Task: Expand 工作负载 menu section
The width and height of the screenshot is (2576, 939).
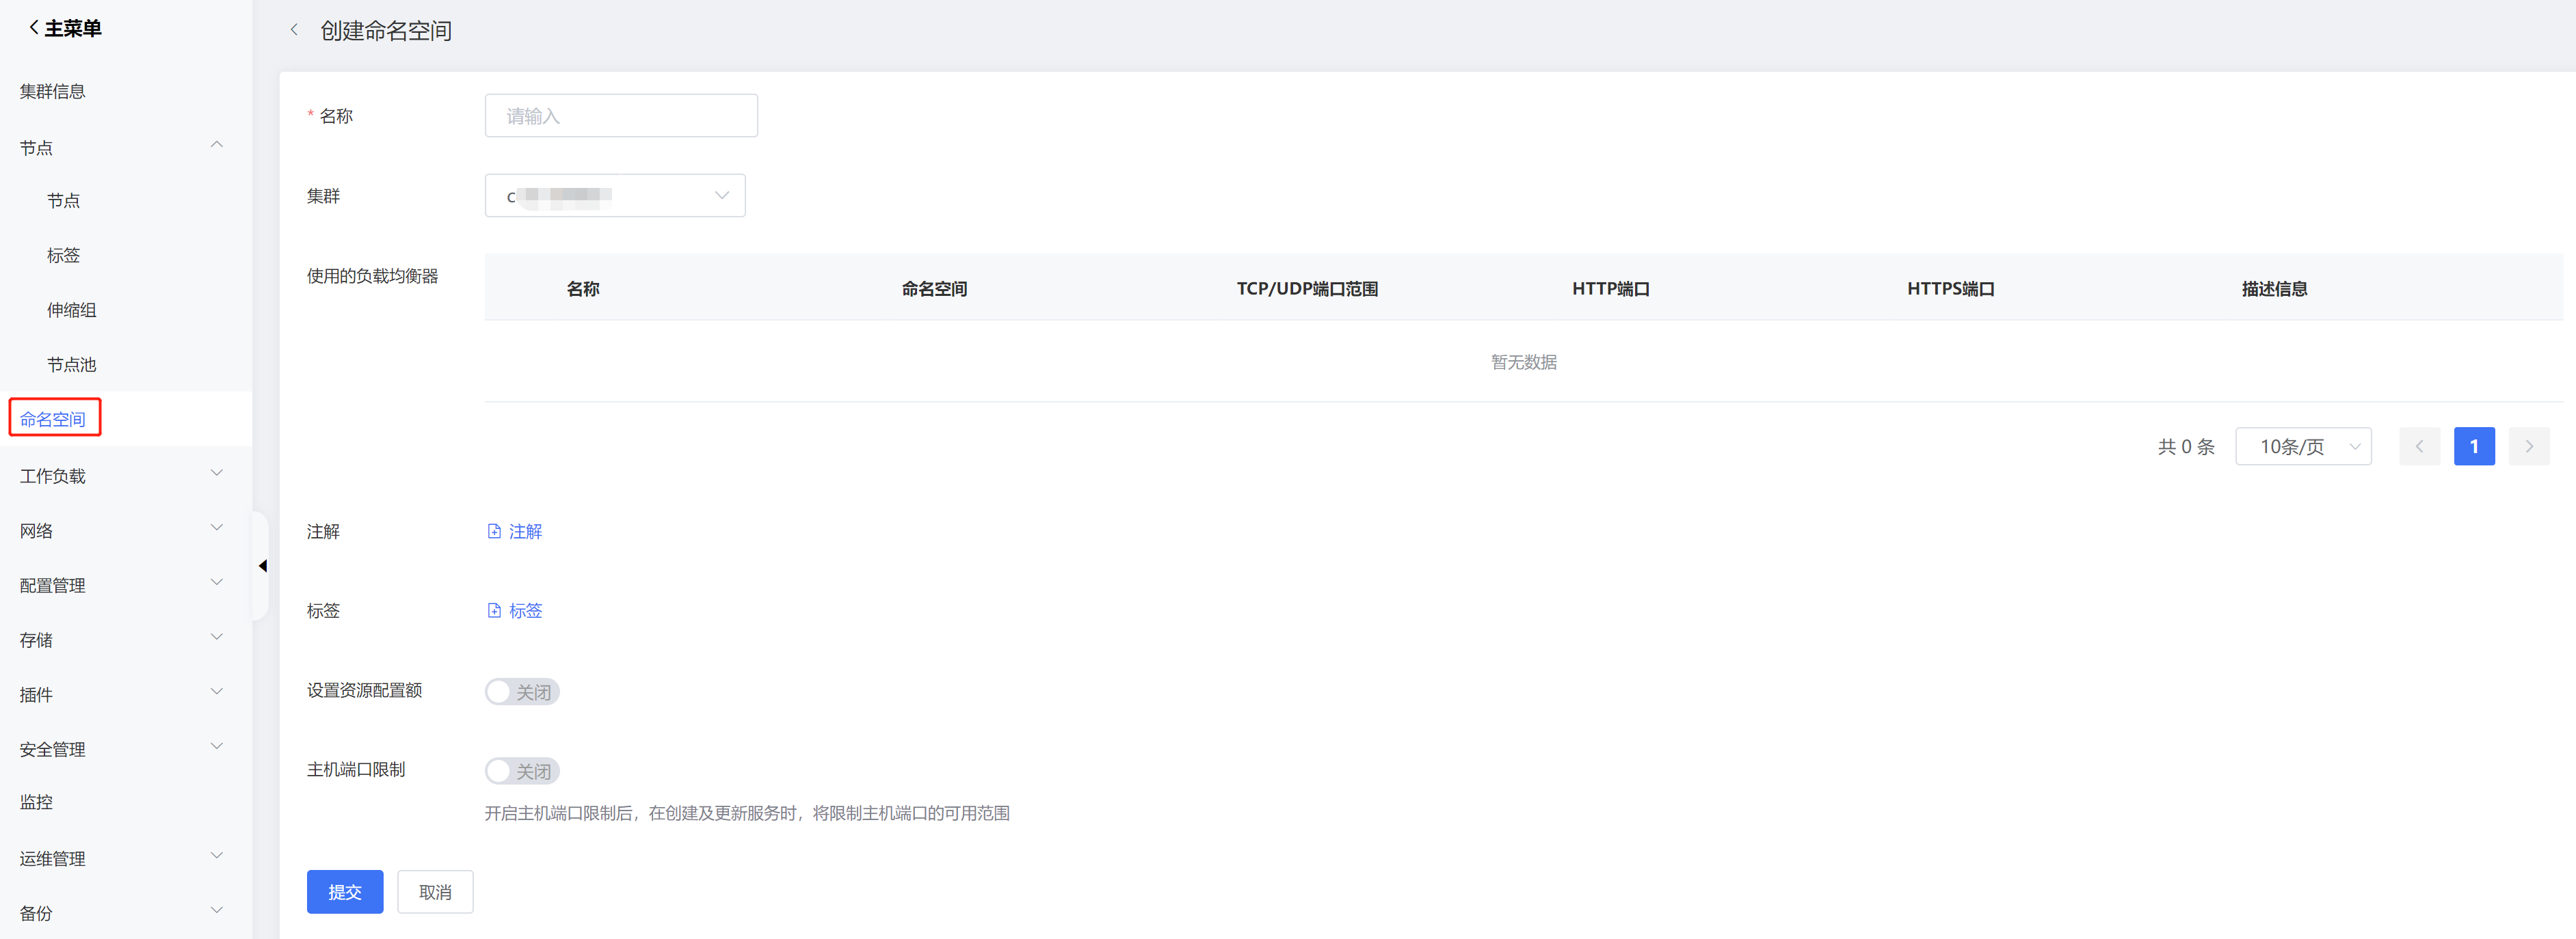Action: point(120,476)
